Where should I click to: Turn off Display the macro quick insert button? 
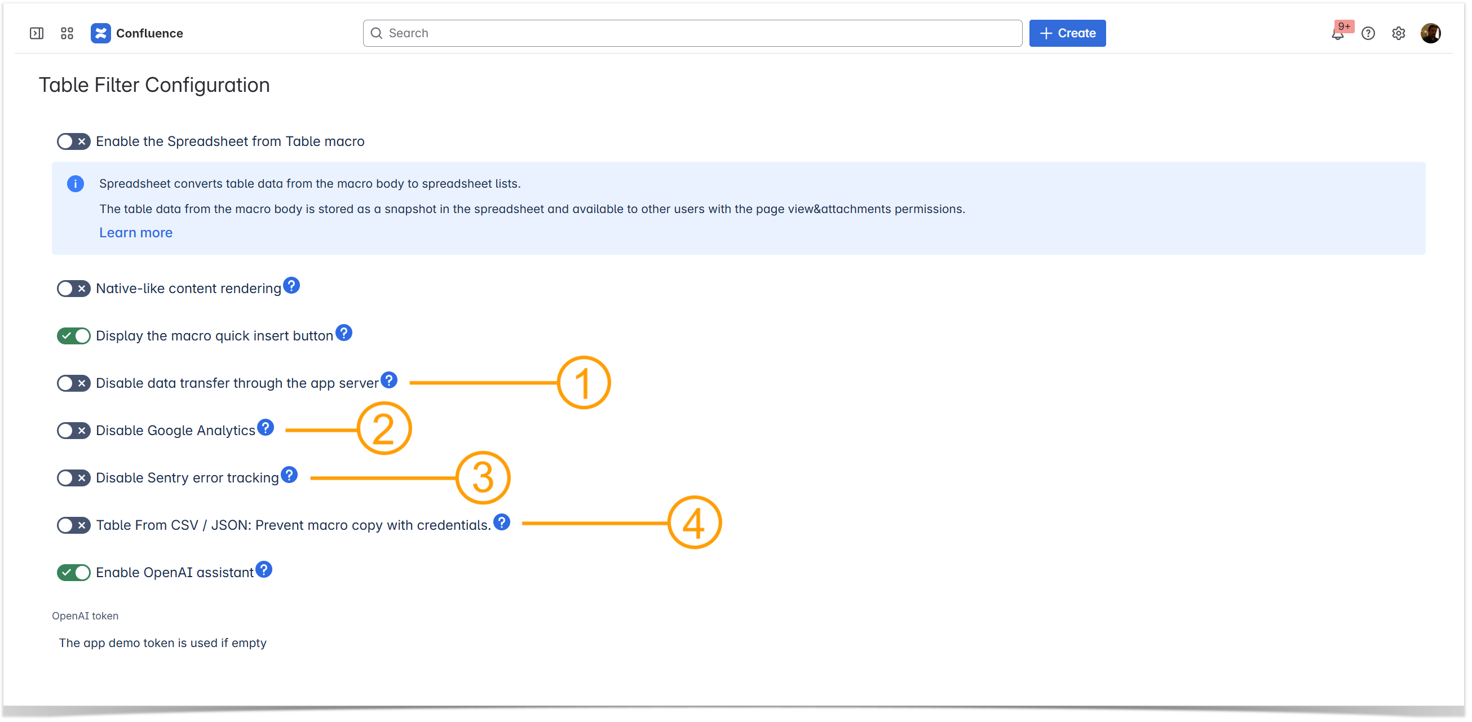click(x=74, y=336)
